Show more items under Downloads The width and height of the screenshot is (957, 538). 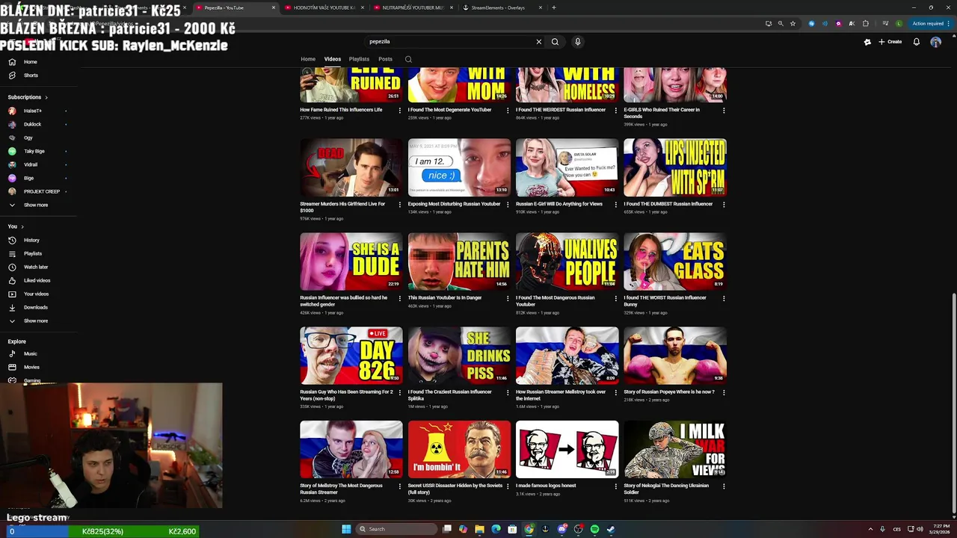pos(35,321)
